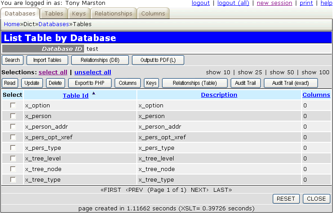The height and width of the screenshot is (213, 333).
Task: Tick the checkbox for x_option row
Action: pyautogui.click(x=13, y=106)
